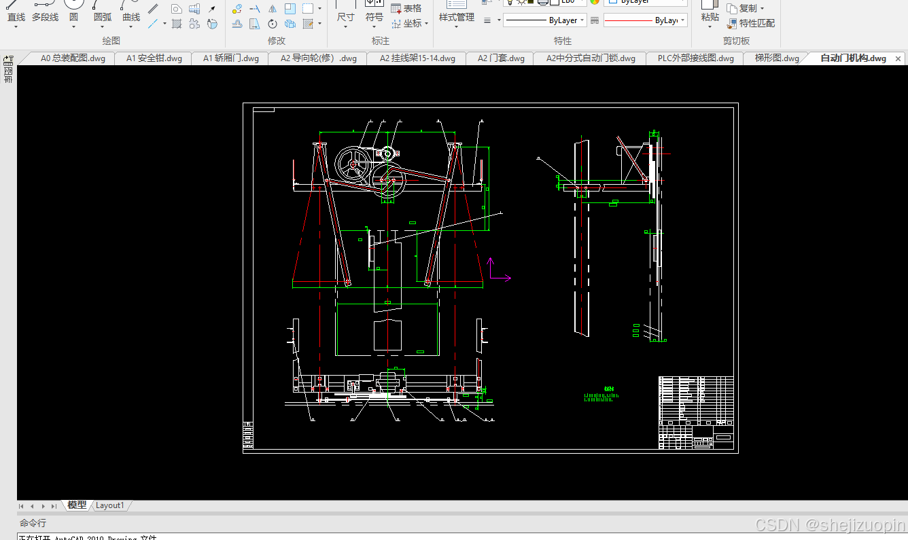Screen dimensions: 908x540
Task: Select the 直线 (Line) drawing tool
Action: point(16,10)
